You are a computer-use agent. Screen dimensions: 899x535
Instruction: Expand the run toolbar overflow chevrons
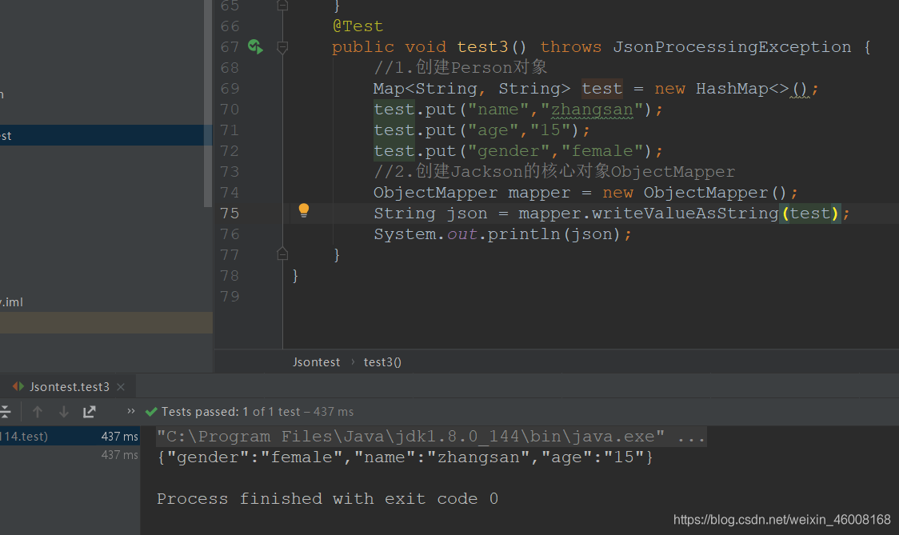pos(130,411)
